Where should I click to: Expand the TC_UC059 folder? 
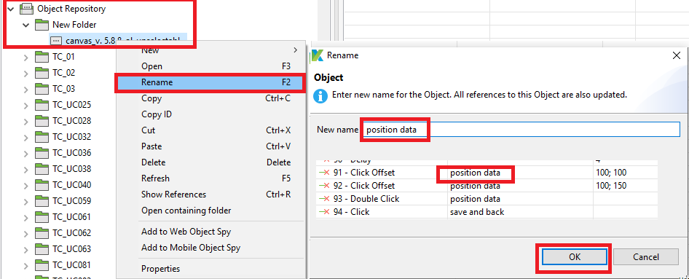coord(26,201)
